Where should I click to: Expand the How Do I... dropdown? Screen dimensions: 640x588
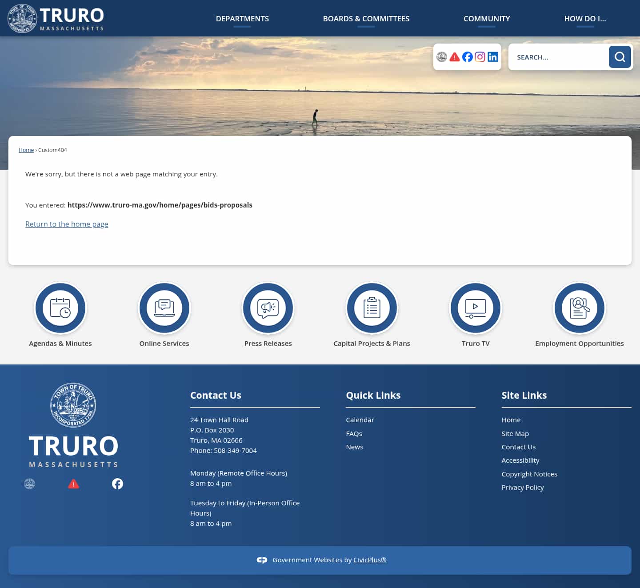[x=585, y=19]
